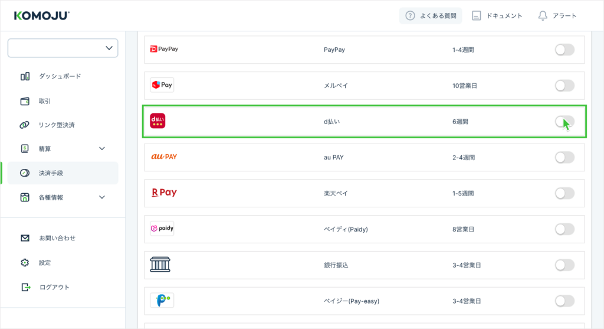Click the 1-5週間 value
The height and width of the screenshot is (329, 604).
coord(463,193)
